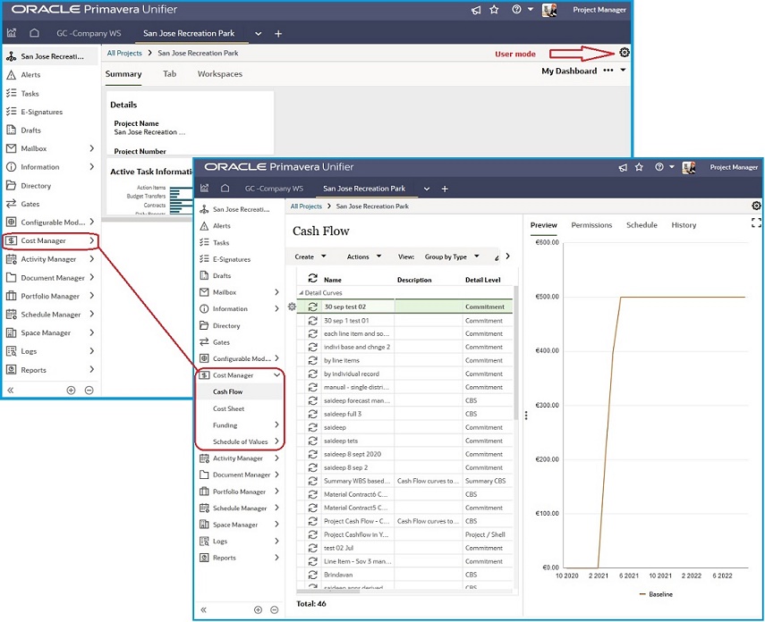Click the three-dot menu next to My Dashboard
This screenshot has width=765, height=622.
[x=608, y=71]
